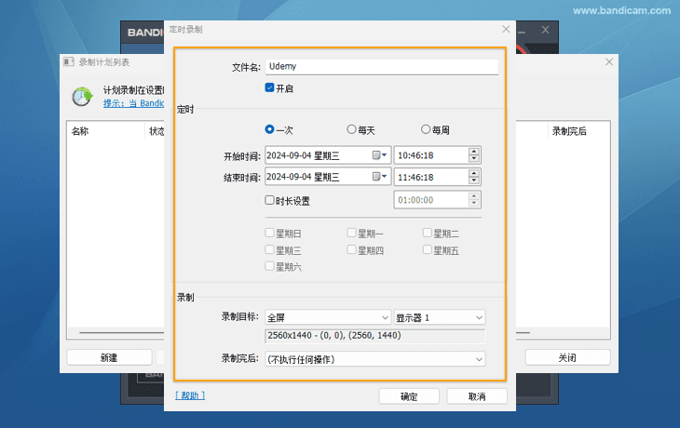Toggle the 开启 enable checkbox
The image size is (680, 428).
[269, 88]
